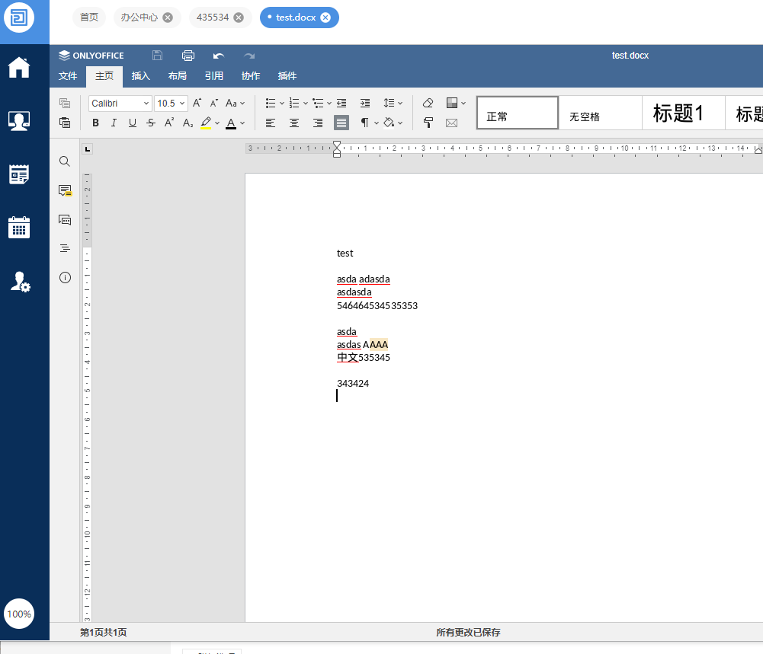Image resolution: width=763 pixels, height=654 pixels.
Task: Decrease the paragraph indent
Action: (x=341, y=103)
